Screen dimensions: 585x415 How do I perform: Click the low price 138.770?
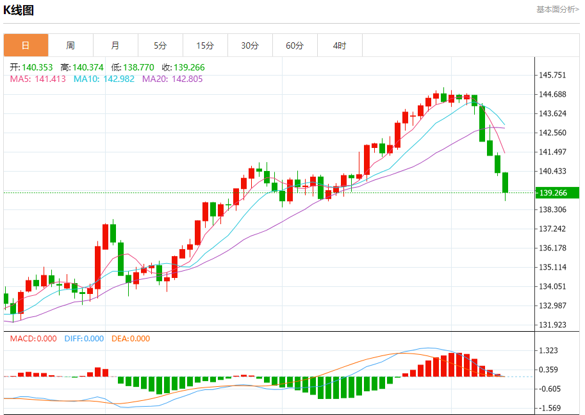pyautogui.click(x=138, y=67)
